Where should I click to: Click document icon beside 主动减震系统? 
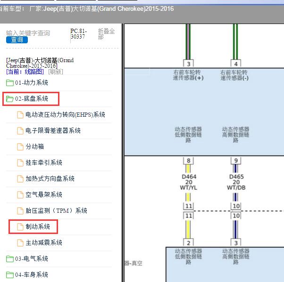20,243
